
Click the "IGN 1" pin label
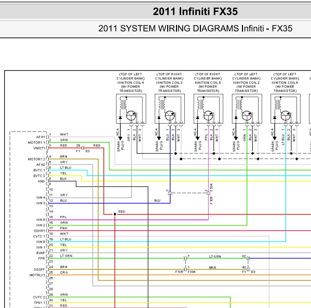tap(40, 248)
